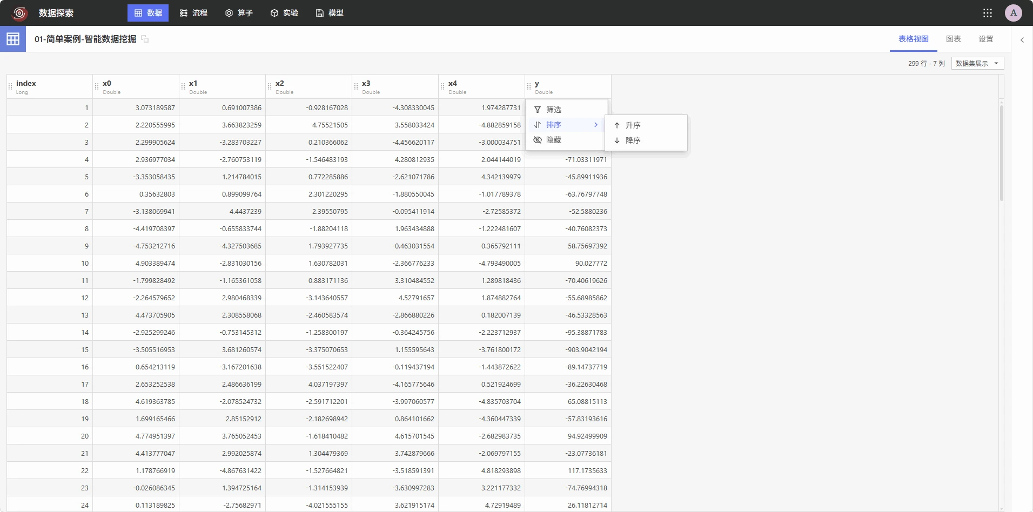Click the 排序 submenu chevron arrow
Screen dimensions: 1033x512
coord(596,125)
